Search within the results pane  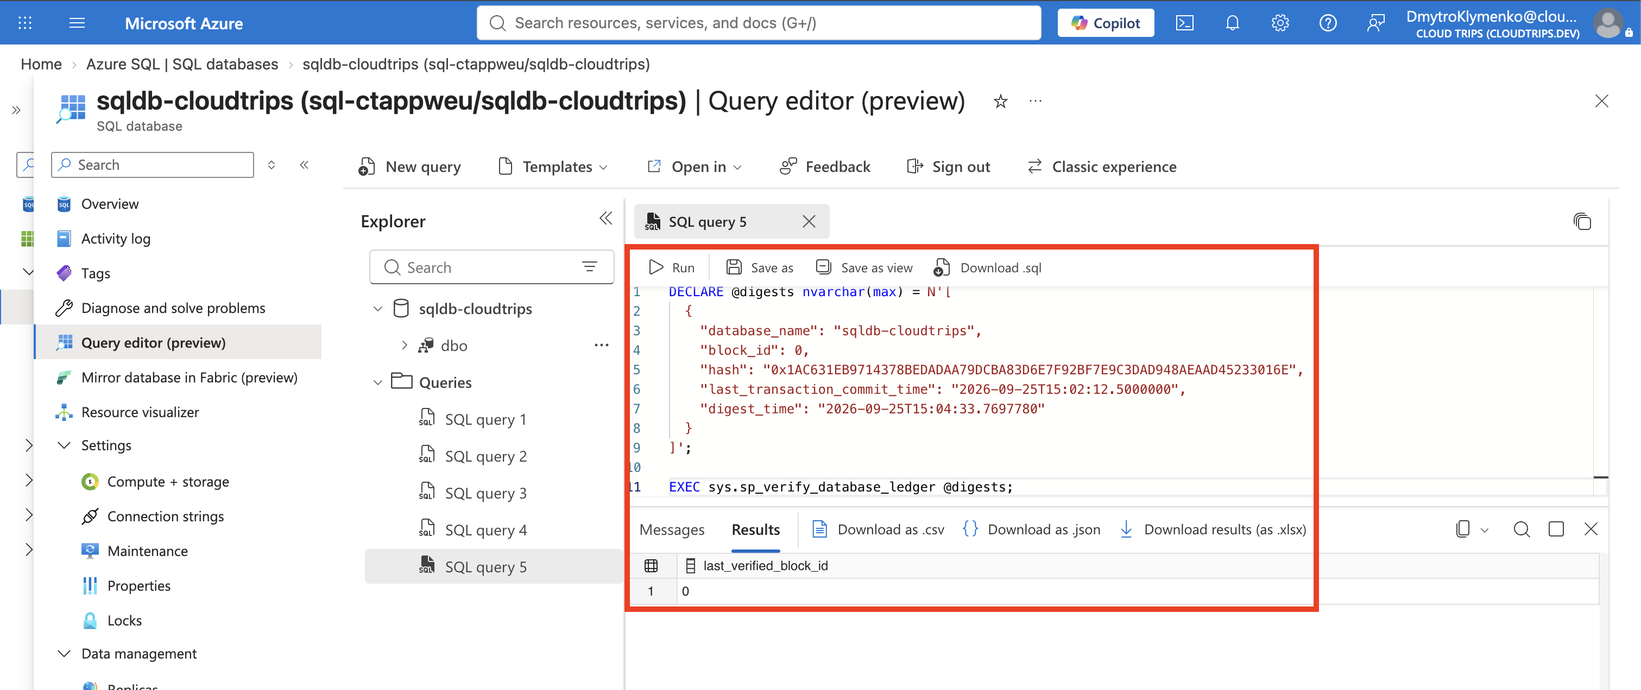[1521, 529]
